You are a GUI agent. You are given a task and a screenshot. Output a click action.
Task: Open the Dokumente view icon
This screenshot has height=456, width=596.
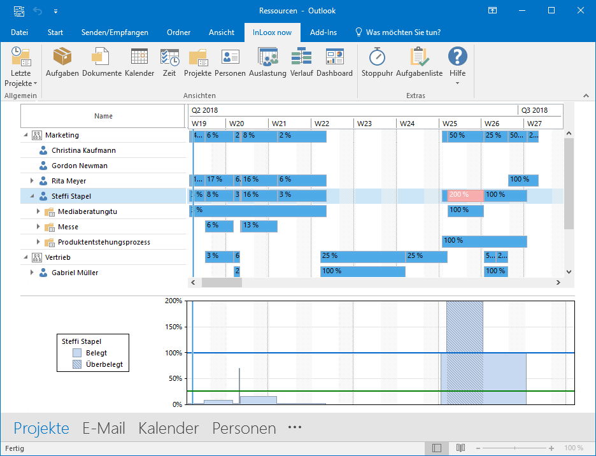click(101, 62)
